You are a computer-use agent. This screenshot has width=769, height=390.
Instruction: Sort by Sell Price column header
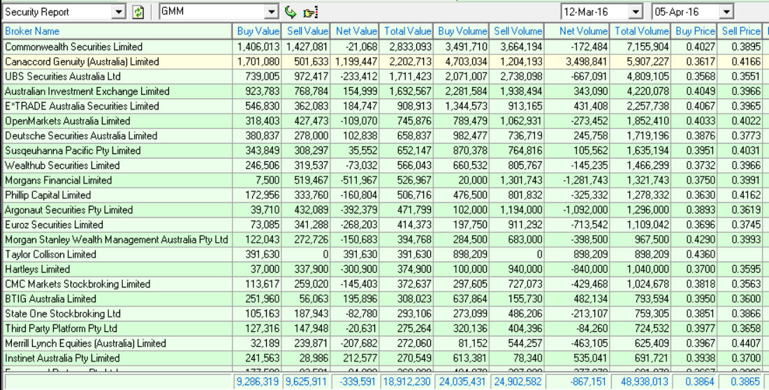(740, 31)
